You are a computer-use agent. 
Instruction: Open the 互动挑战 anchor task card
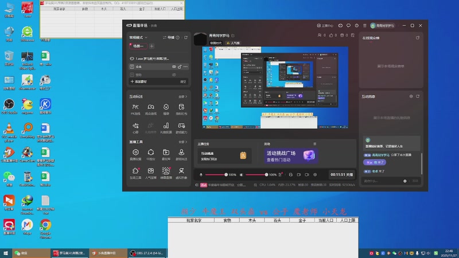pos(224,156)
